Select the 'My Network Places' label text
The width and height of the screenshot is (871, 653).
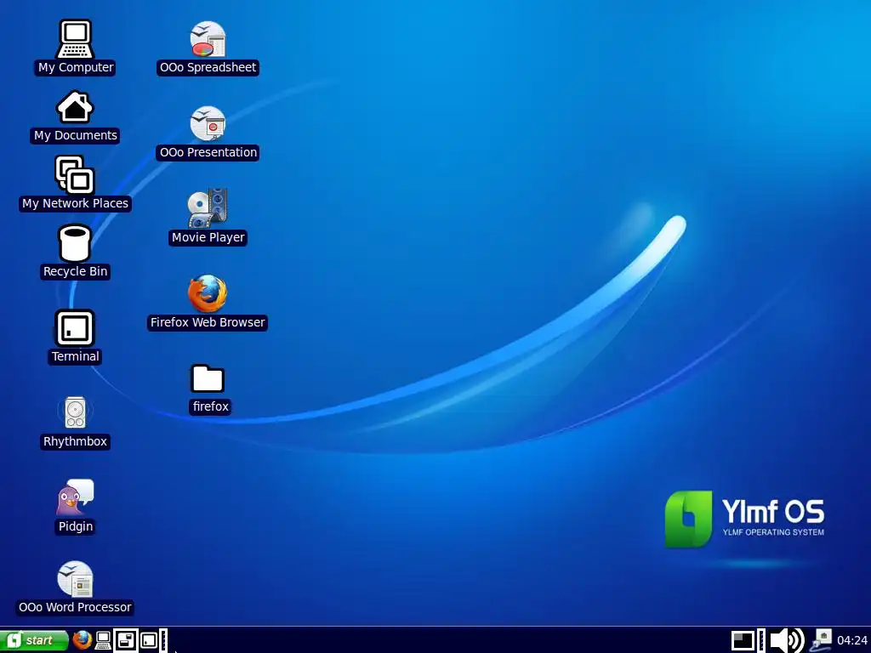pos(75,203)
